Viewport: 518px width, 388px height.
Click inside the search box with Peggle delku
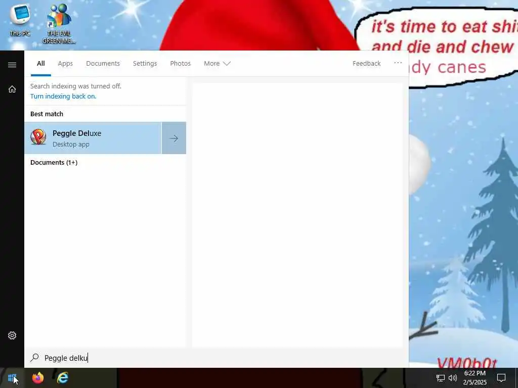pos(217,358)
